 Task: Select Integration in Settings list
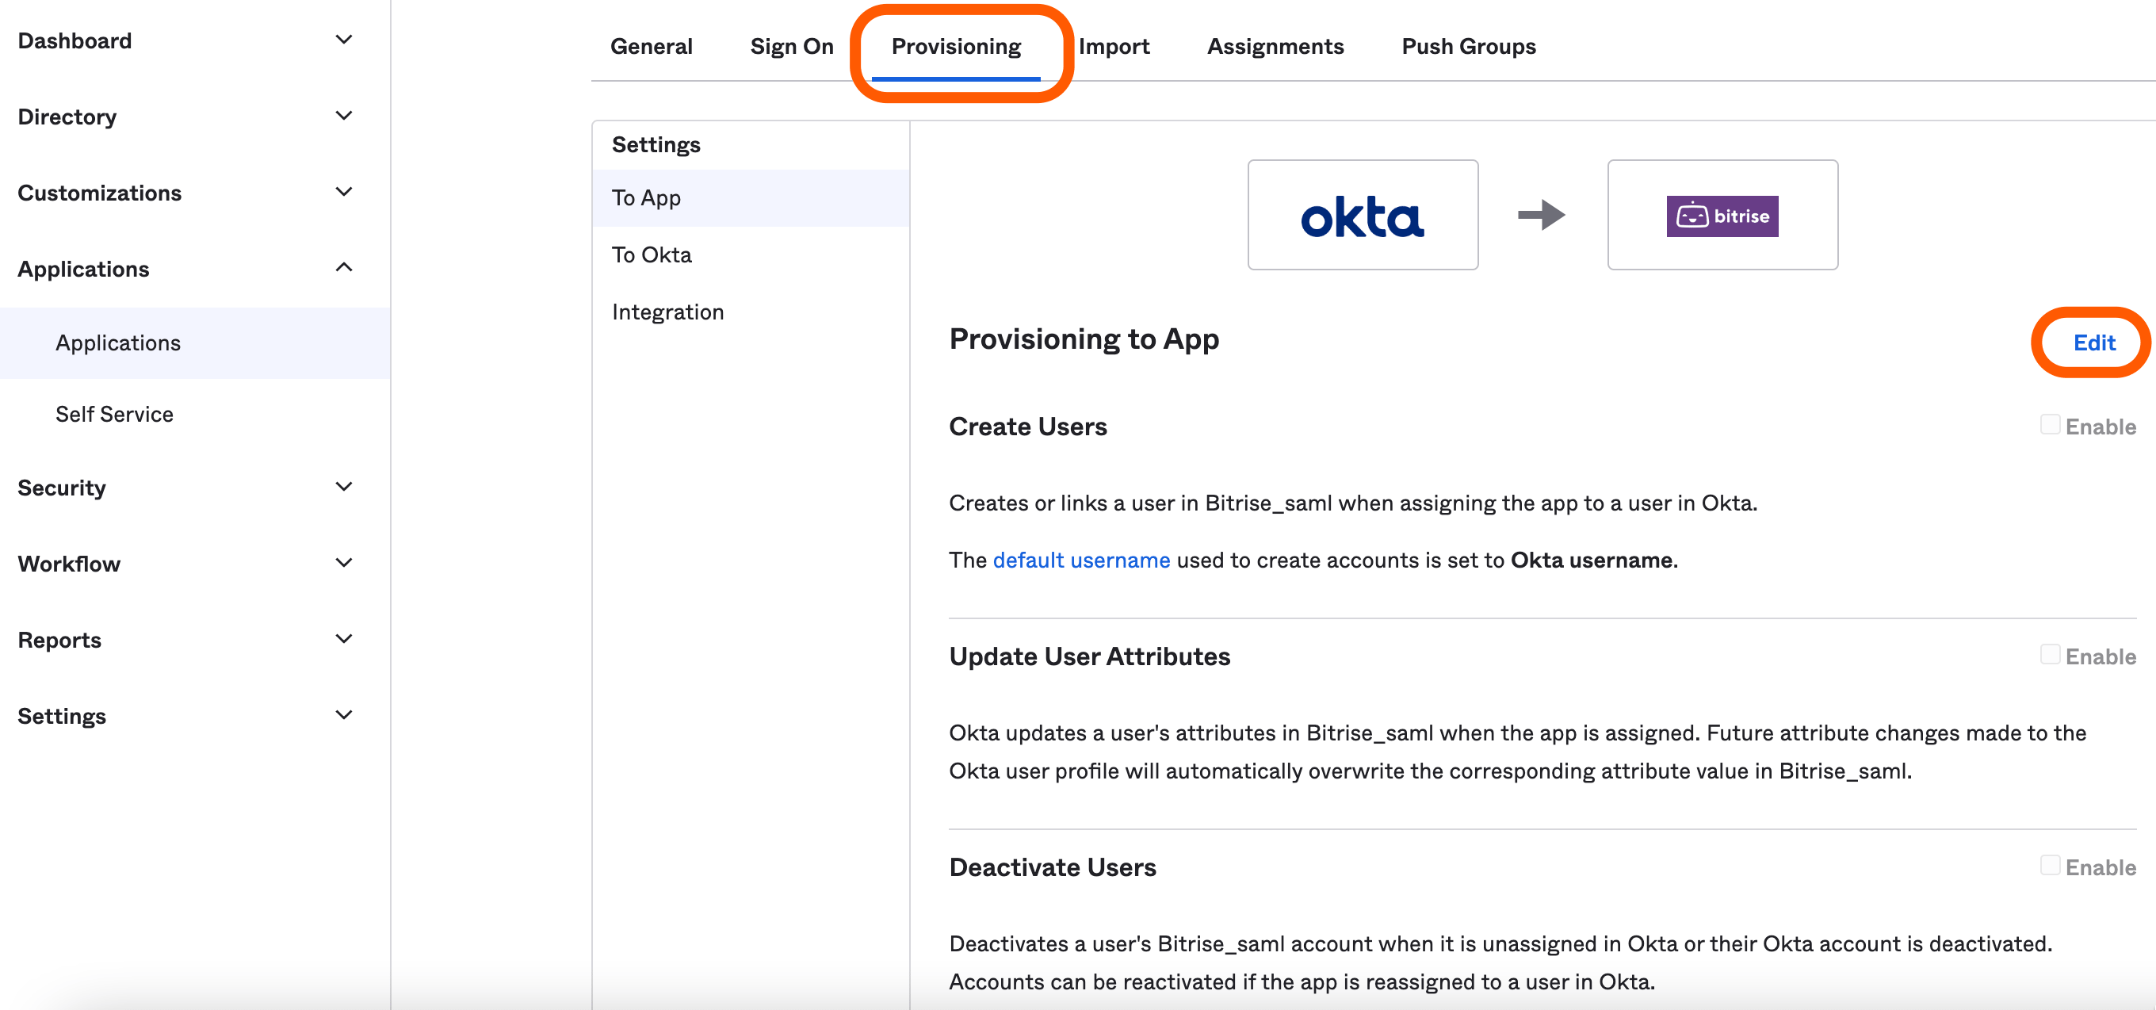click(x=667, y=312)
